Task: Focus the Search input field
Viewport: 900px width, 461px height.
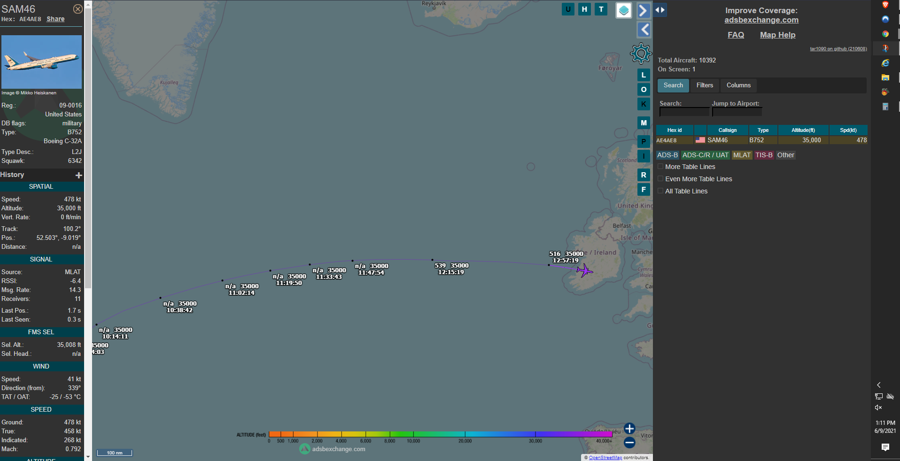Action: click(x=684, y=112)
